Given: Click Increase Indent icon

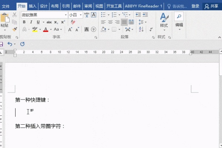Looking at the screenshot, I should click(145, 14).
